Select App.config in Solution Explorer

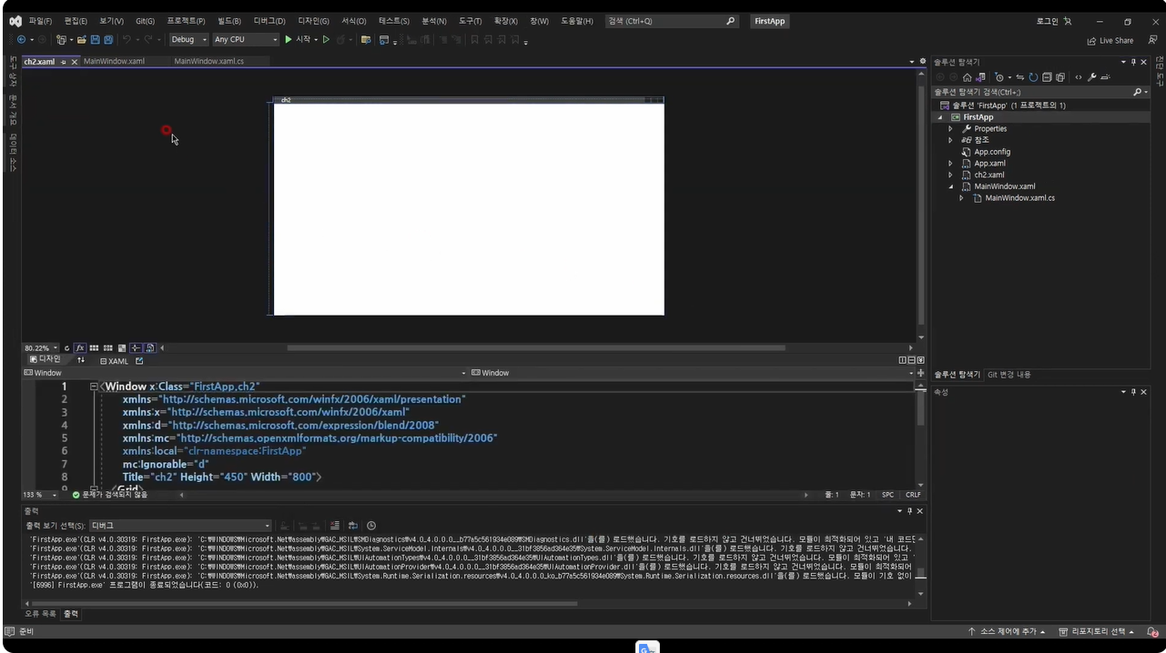(992, 152)
